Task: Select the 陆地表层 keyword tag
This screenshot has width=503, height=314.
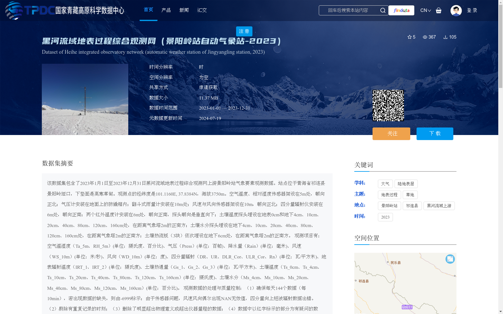Action: tap(406, 184)
